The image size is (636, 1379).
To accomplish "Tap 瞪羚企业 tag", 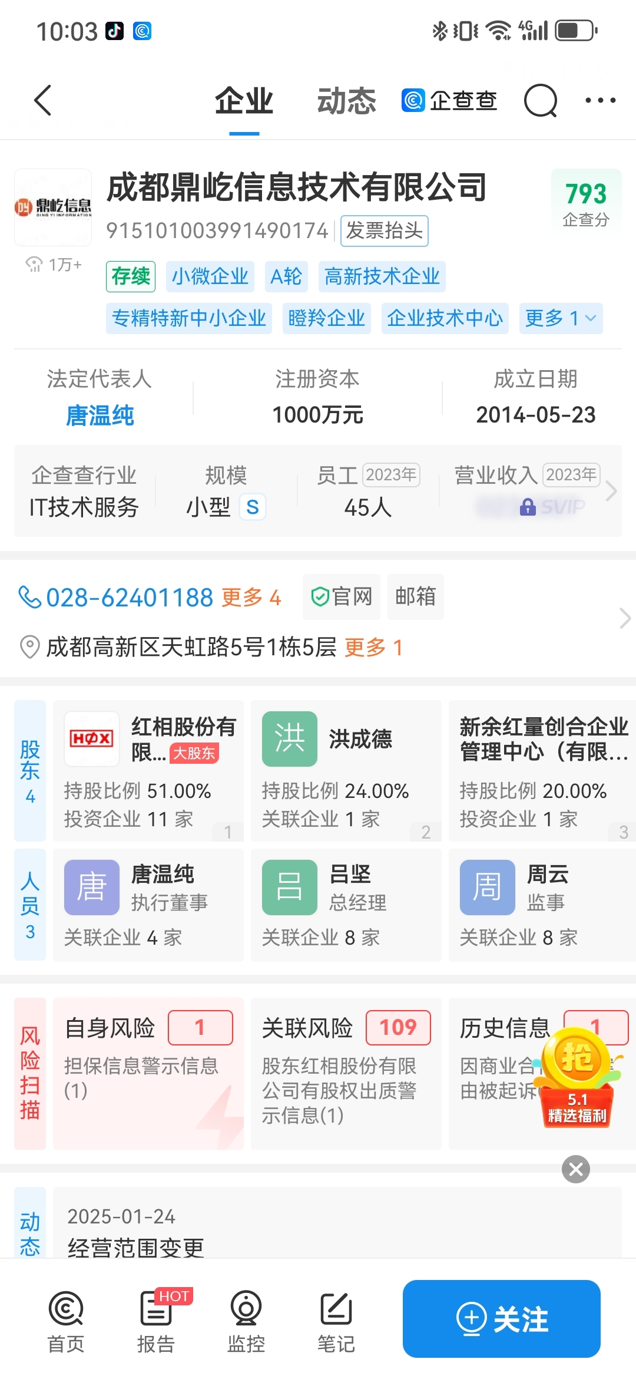I will point(327,318).
